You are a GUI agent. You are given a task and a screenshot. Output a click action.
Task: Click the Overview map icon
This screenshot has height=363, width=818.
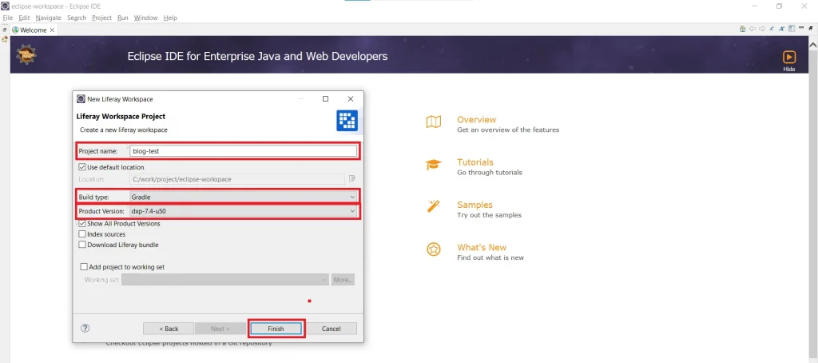point(434,123)
